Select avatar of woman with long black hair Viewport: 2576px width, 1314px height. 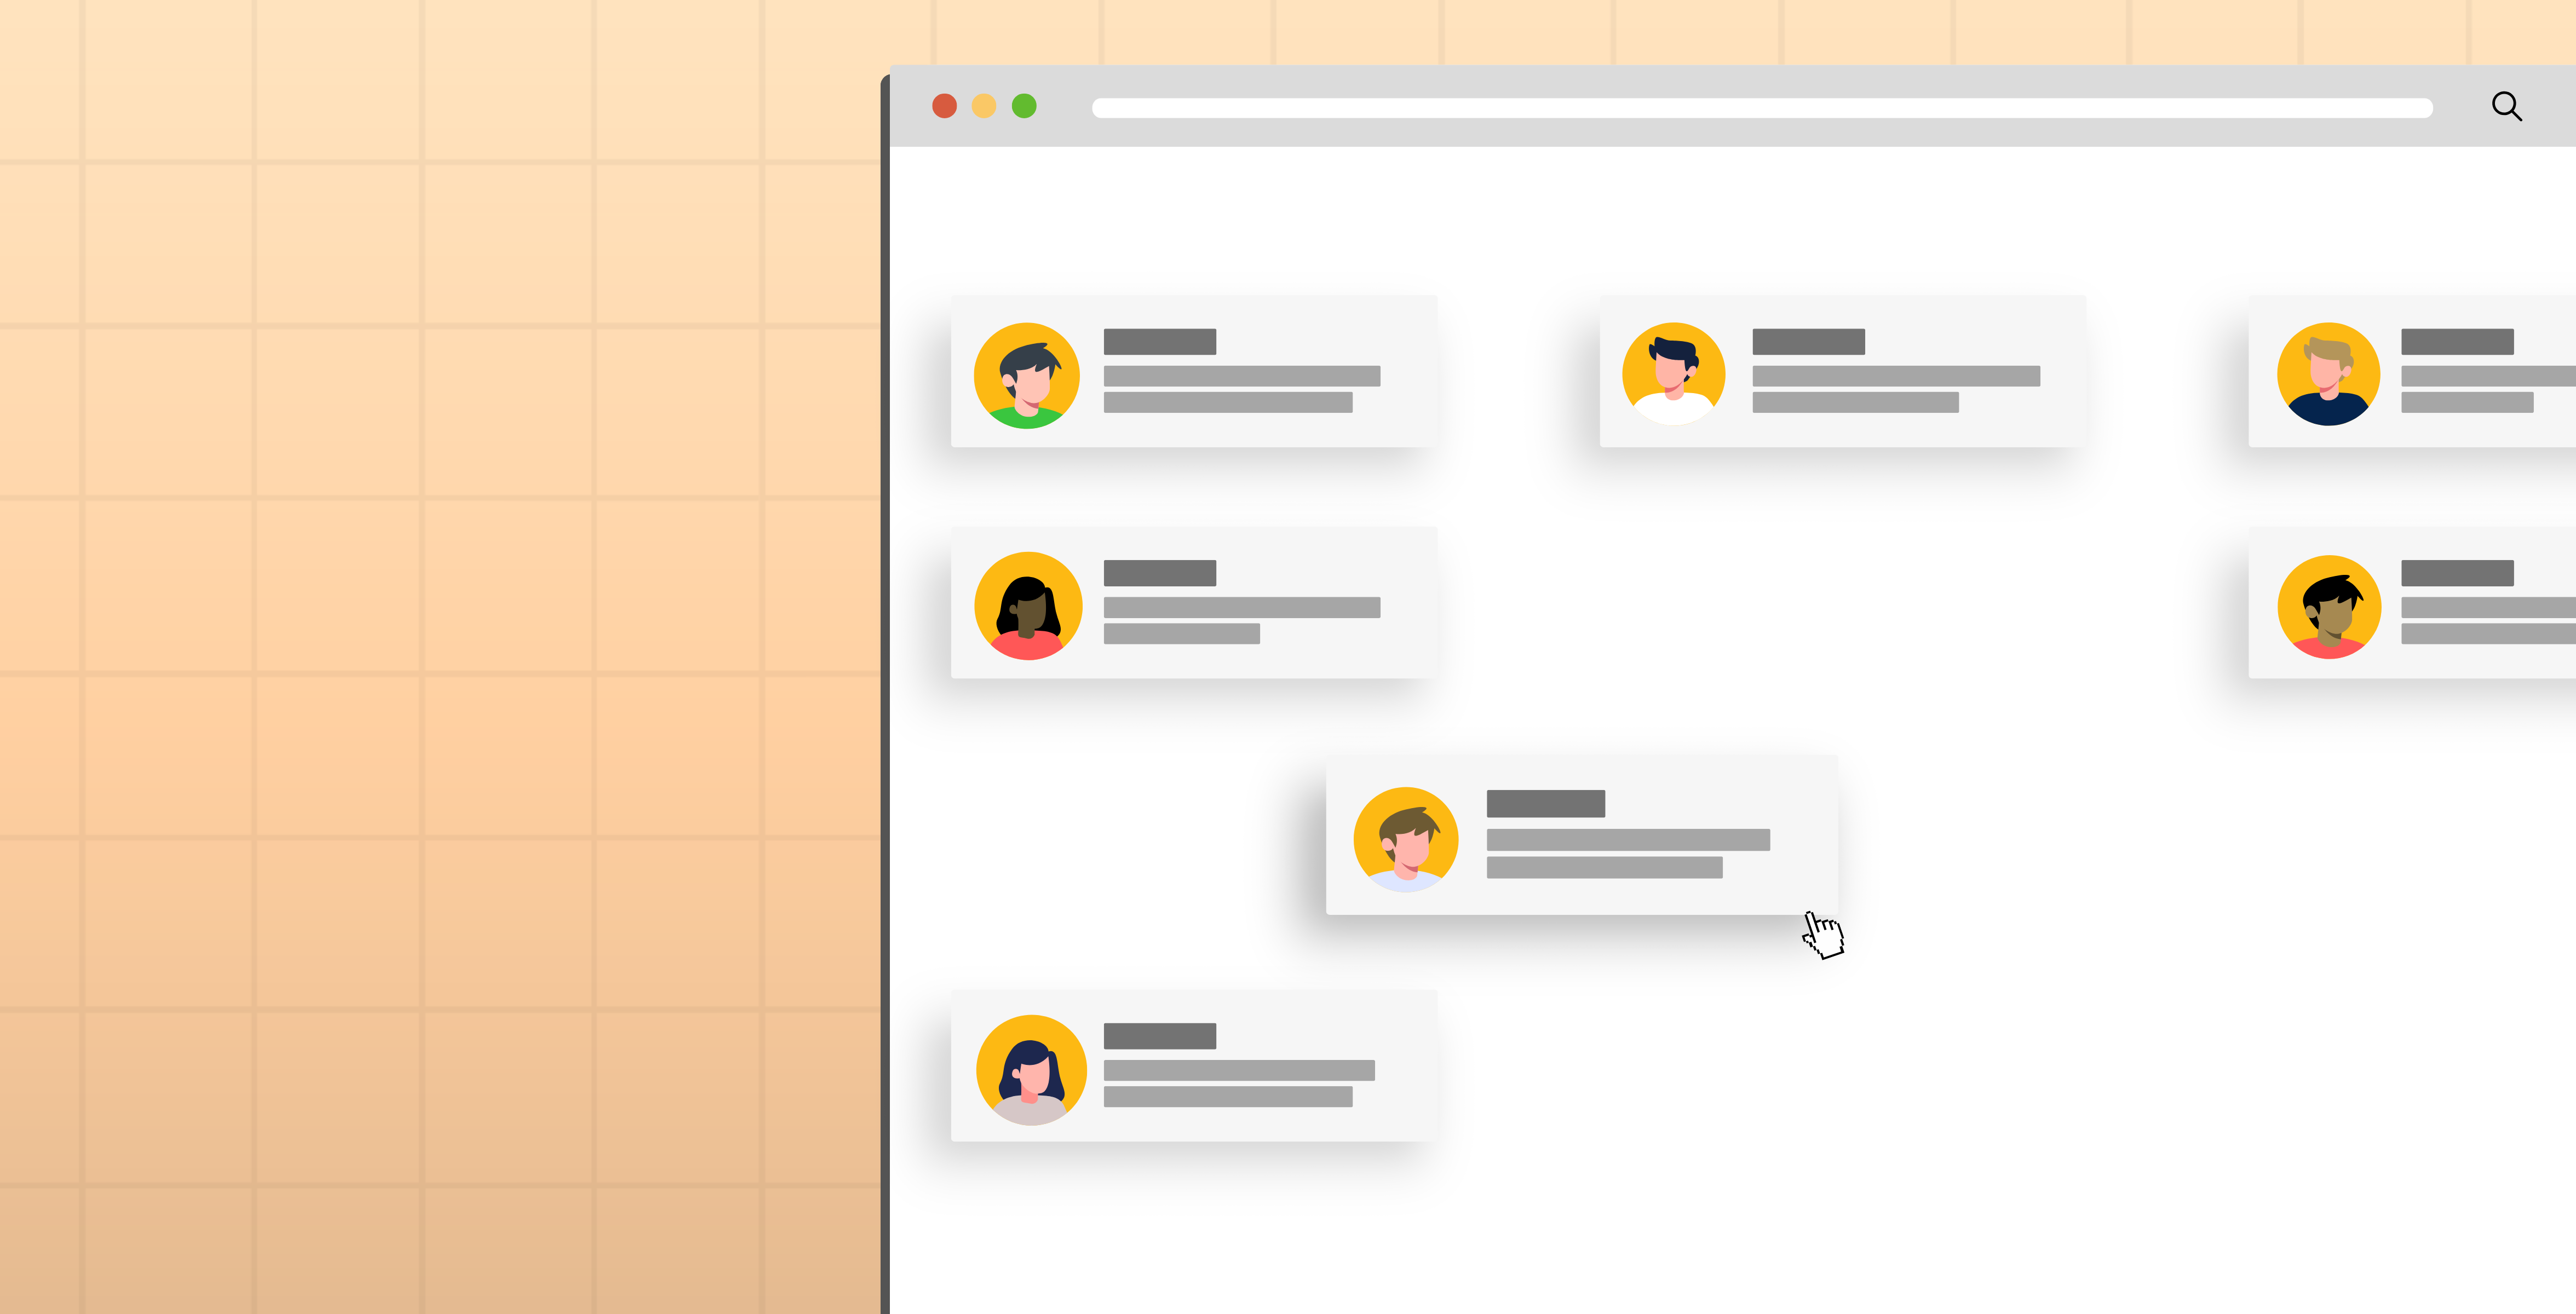1028,605
